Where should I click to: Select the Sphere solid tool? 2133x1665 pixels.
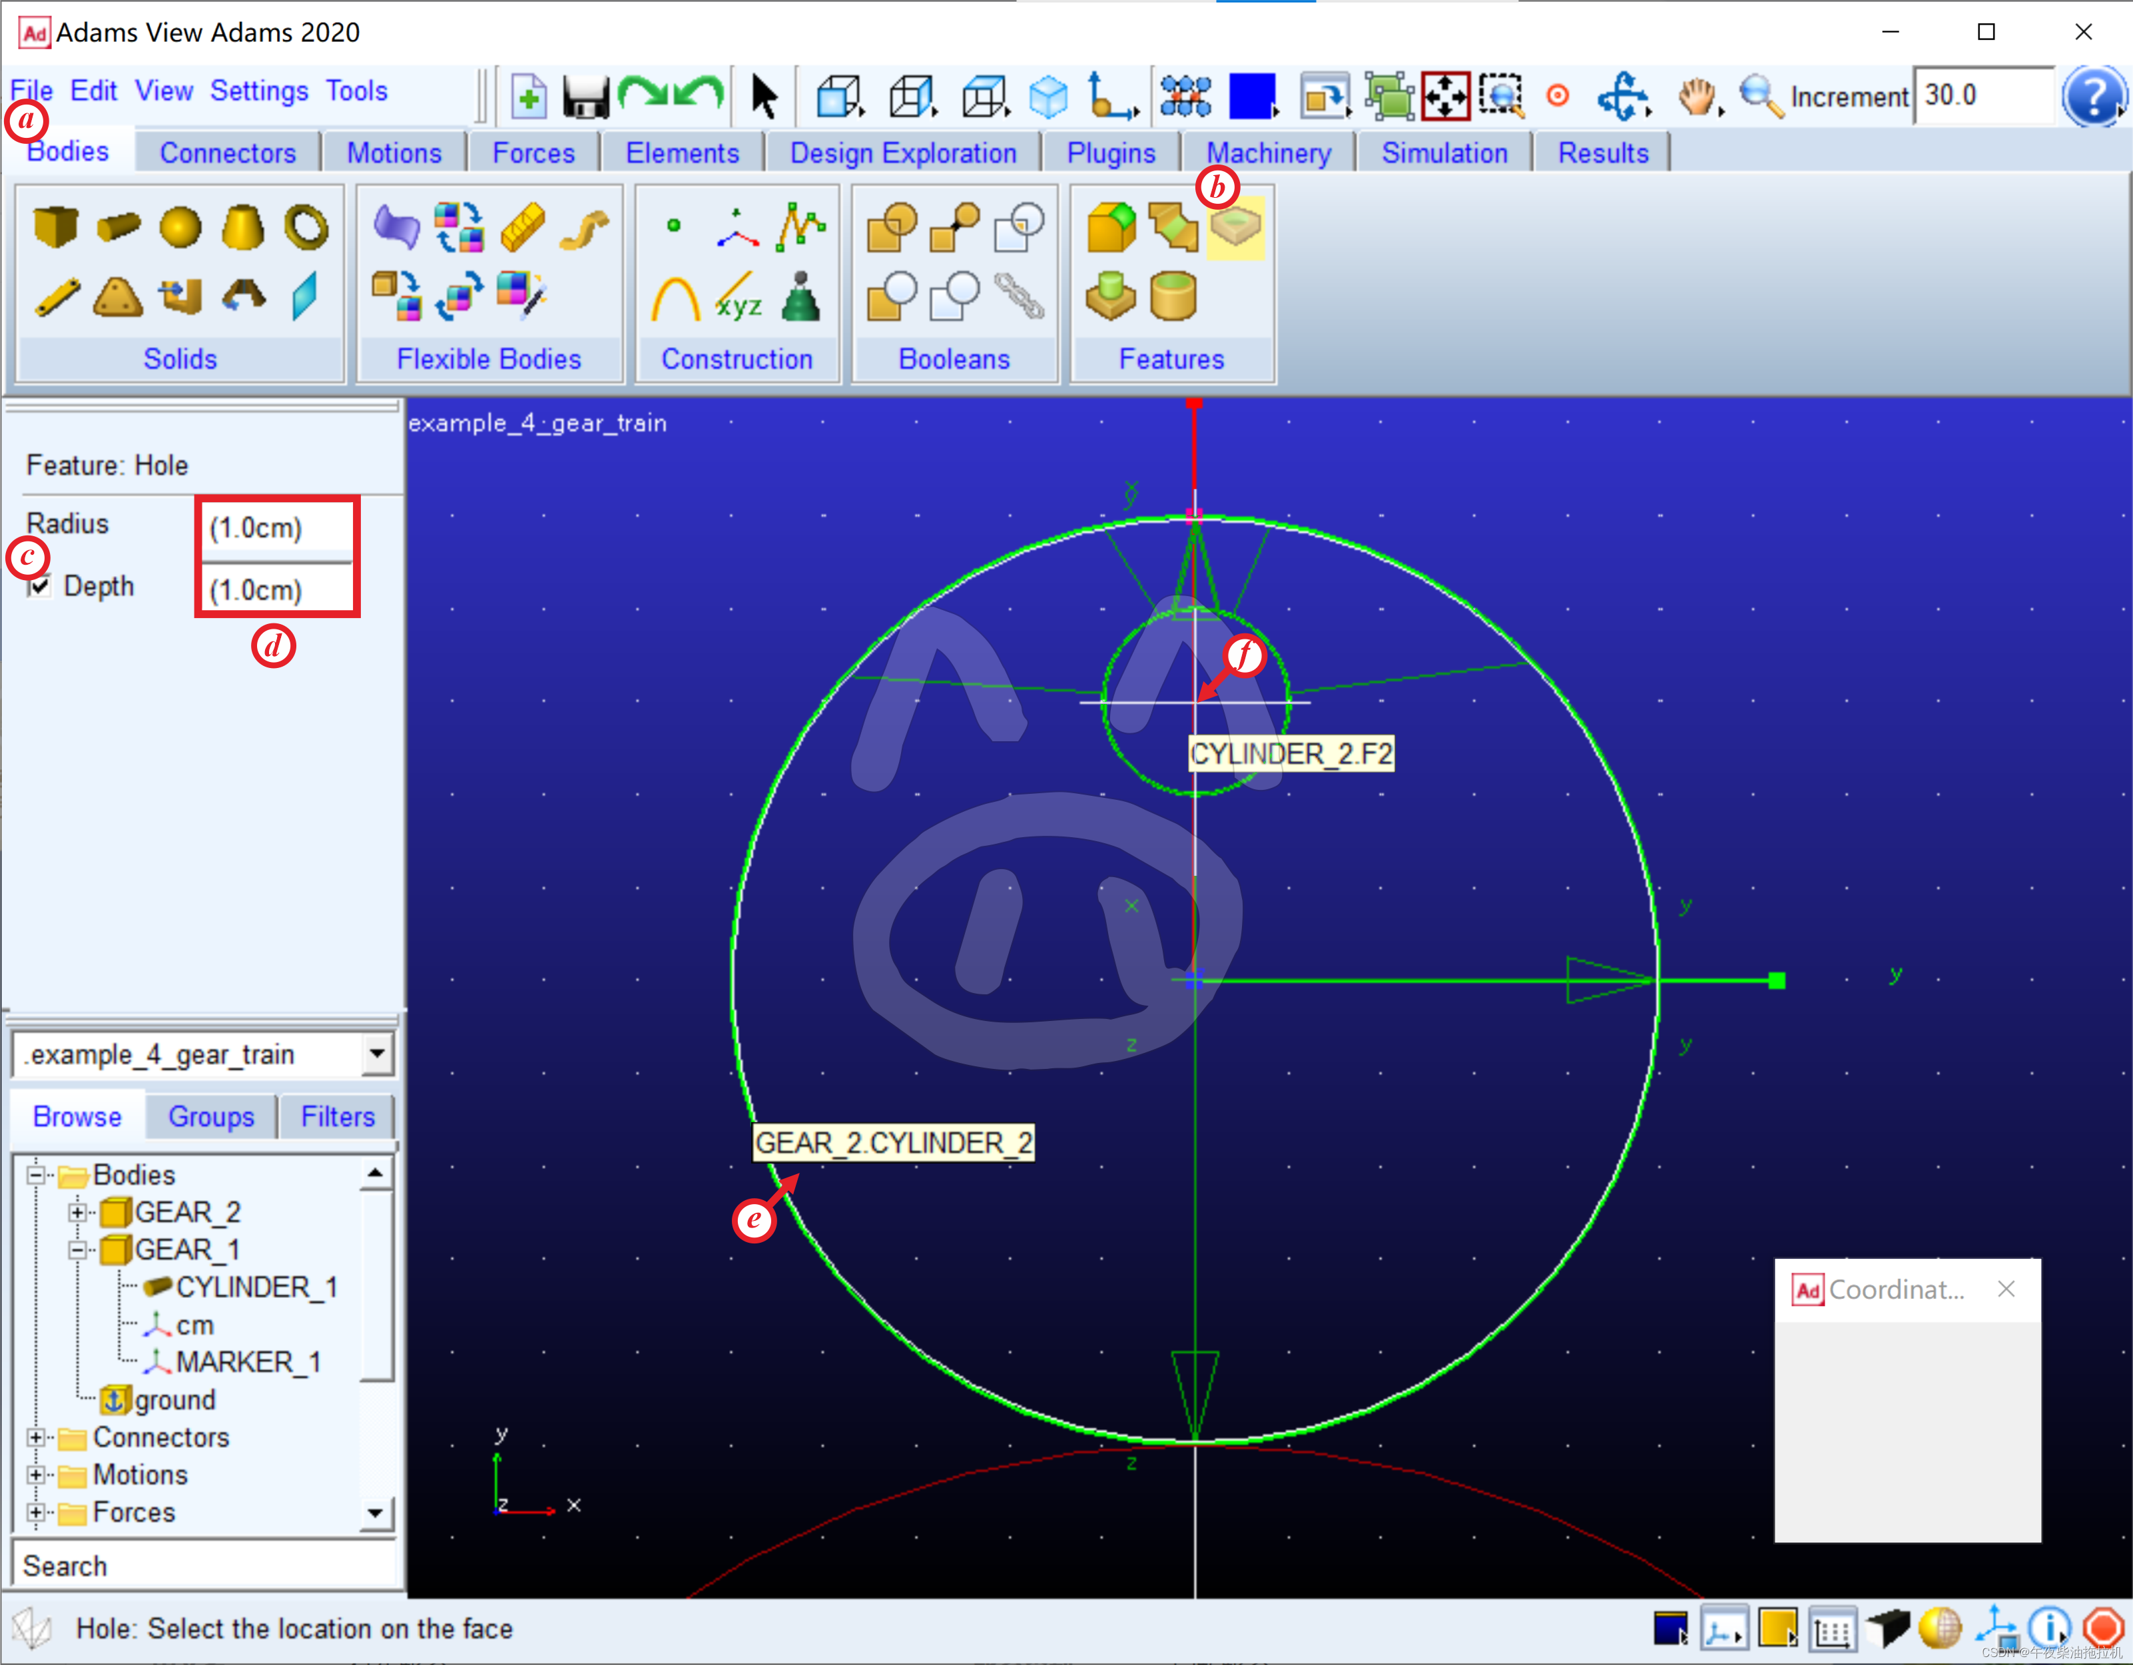pyautogui.click(x=180, y=226)
